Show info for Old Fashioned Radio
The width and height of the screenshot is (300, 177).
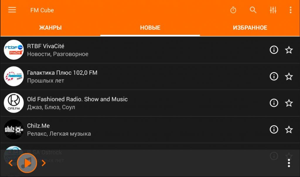click(x=274, y=103)
